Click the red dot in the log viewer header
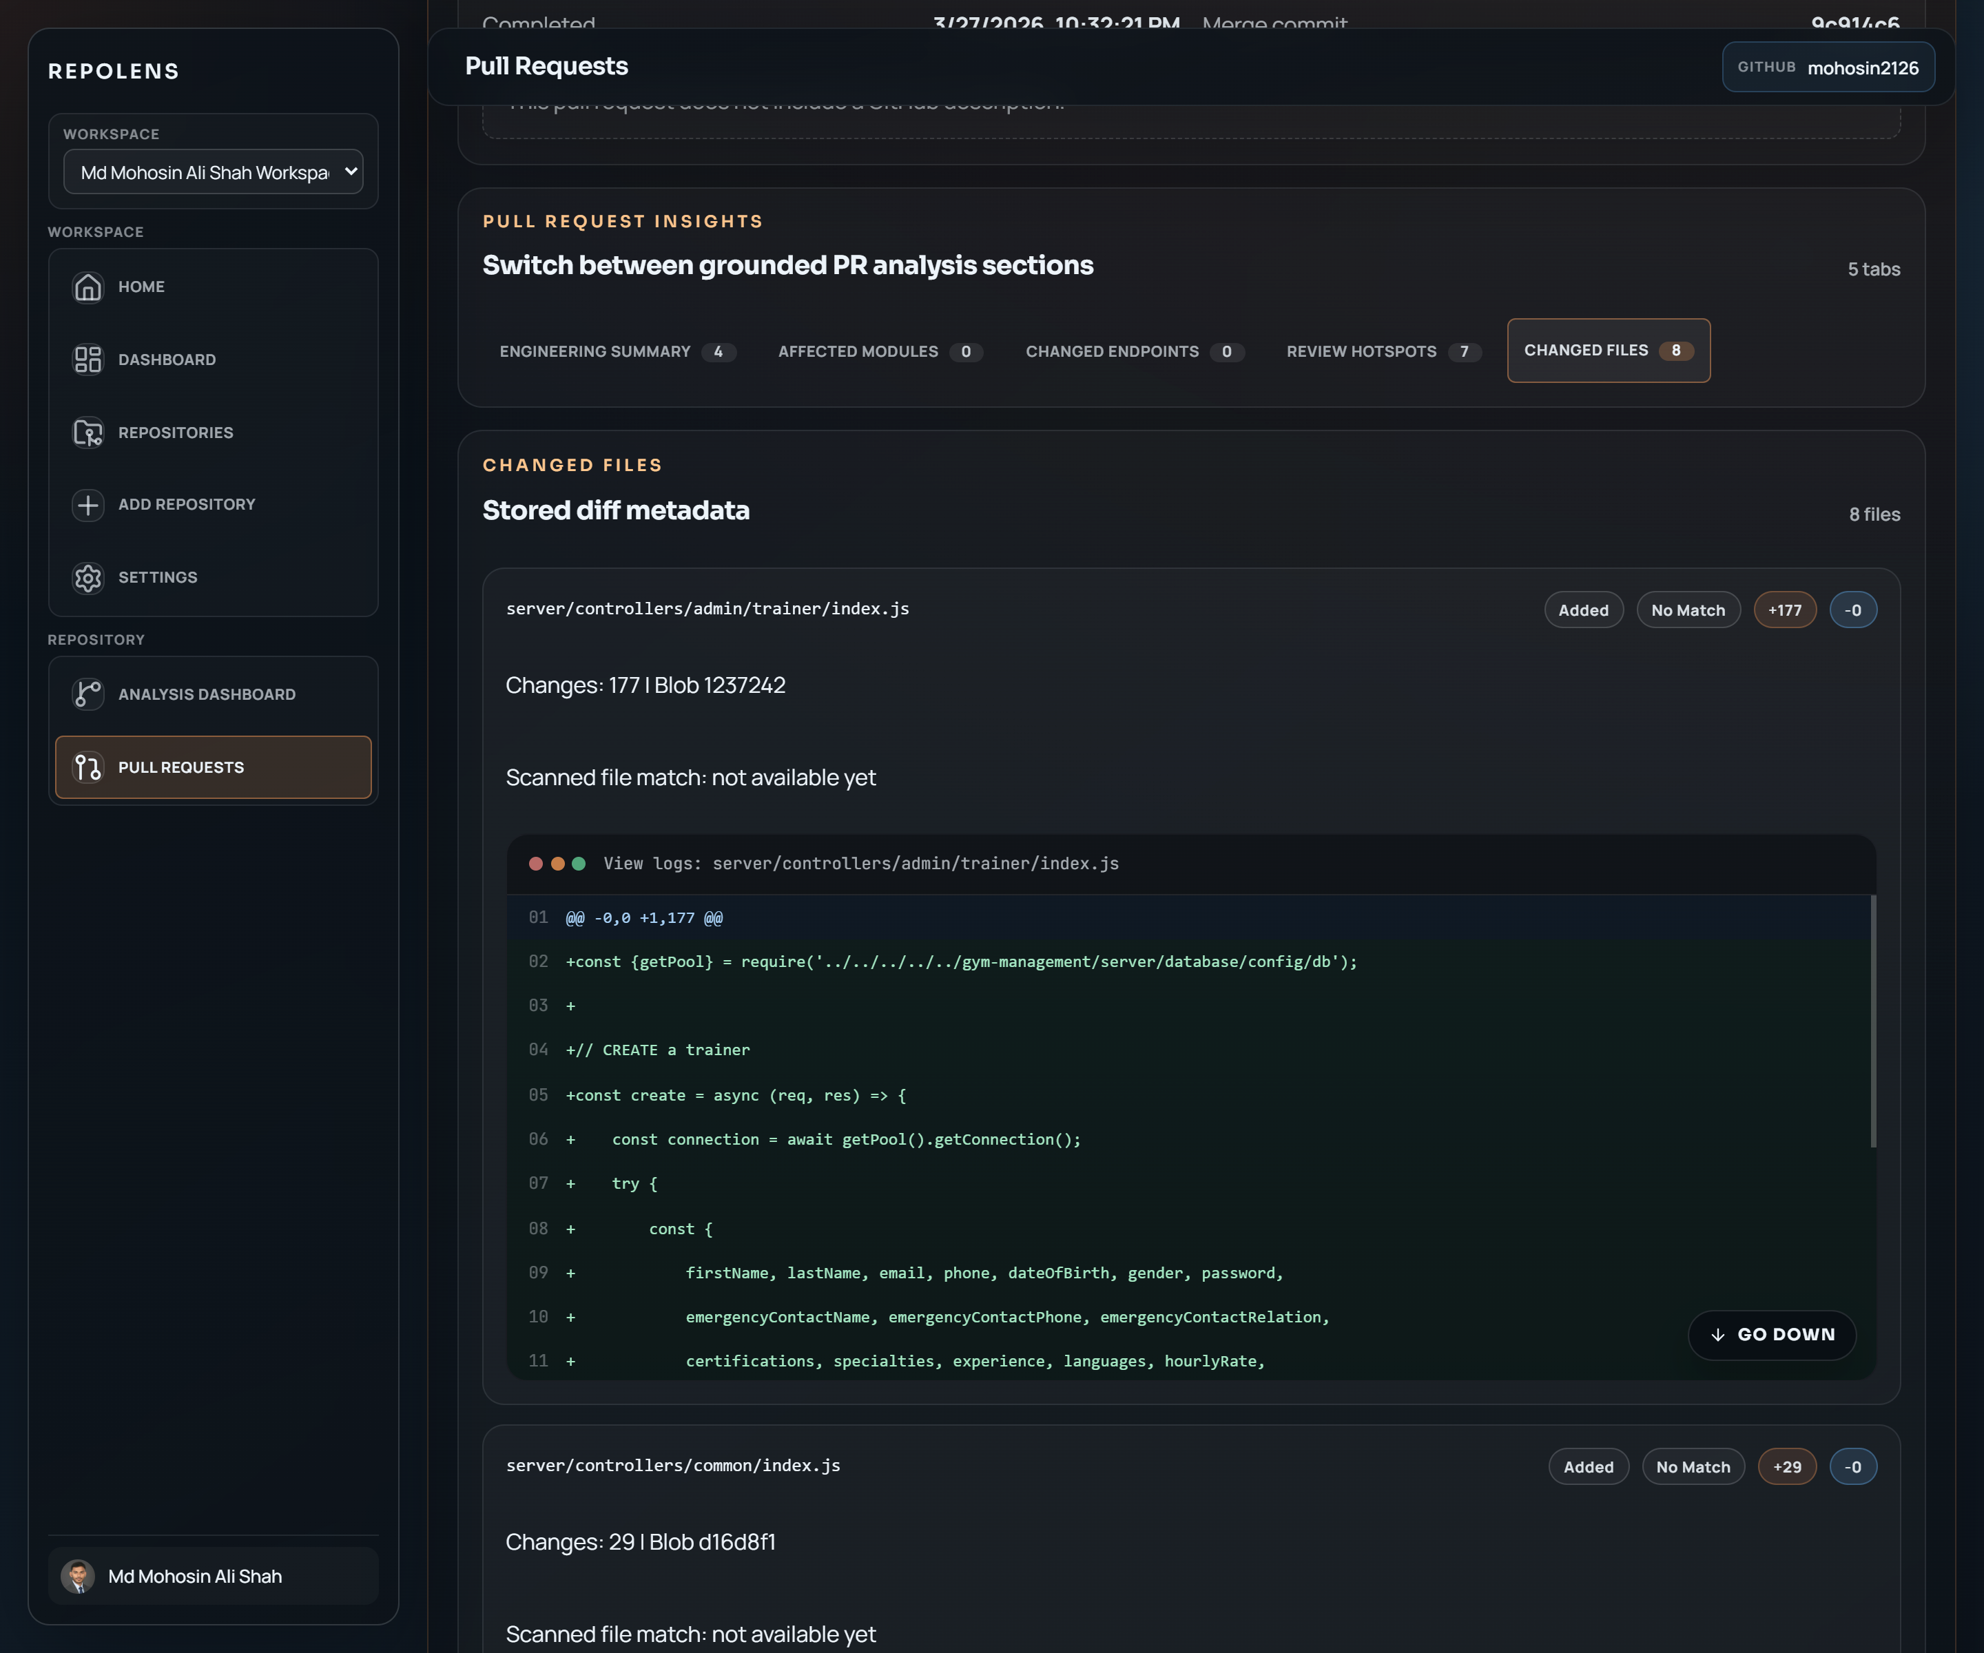This screenshot has width=1984, height=1653. pyautogui.click(x=537, y=862)
